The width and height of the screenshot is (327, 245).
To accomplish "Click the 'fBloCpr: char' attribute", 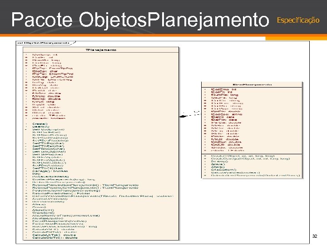I will [45, 71].
